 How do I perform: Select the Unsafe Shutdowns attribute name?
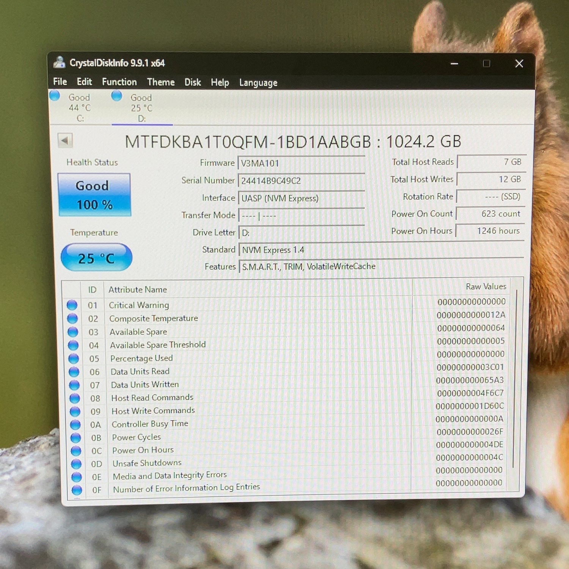[x=147, y=463]
